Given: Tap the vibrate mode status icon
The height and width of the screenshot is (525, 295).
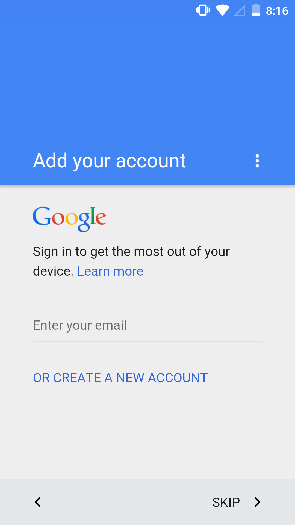Looking at the screenshot, I should (x=203, y=10).
